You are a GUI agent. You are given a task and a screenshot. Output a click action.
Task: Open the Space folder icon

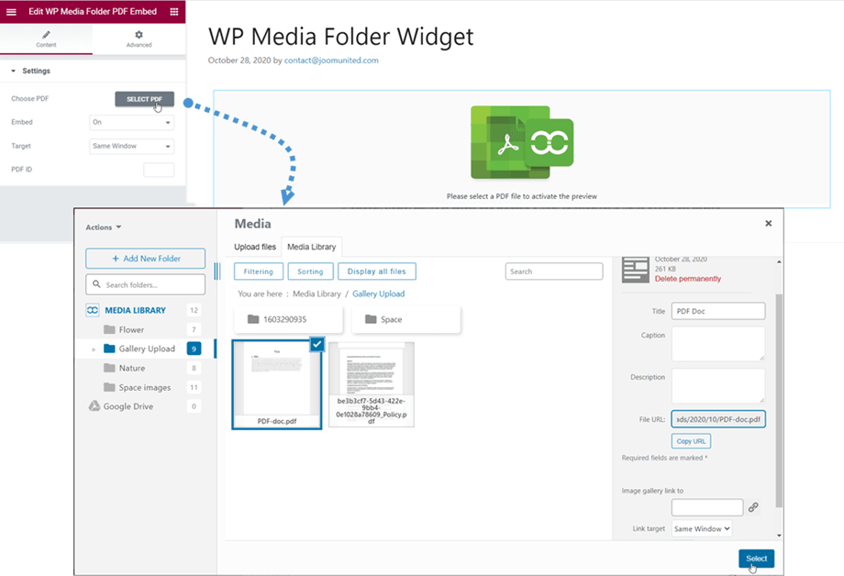(x=372, y=319)
